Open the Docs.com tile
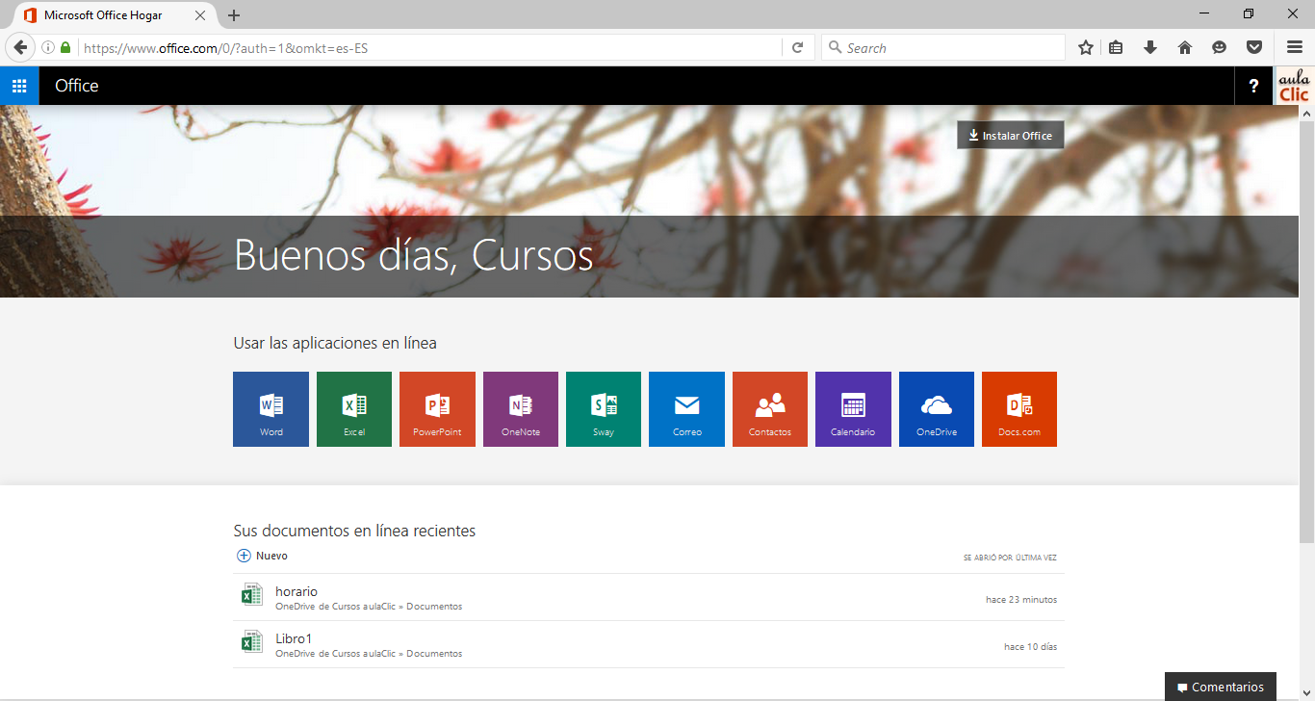The image size is (1315, 701). 1019,409
